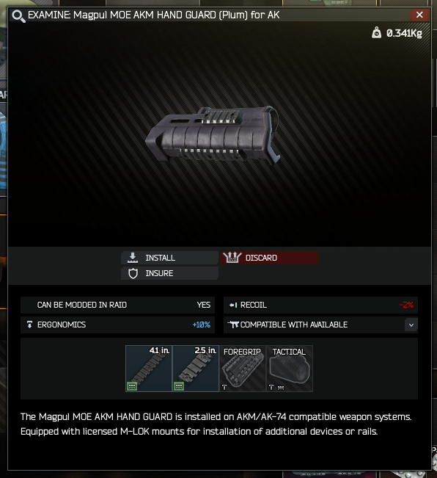This screenshot has height=478, width=437.
Task: Expand the Compatible With Available dropdown arrow
Action: point(411,325)
